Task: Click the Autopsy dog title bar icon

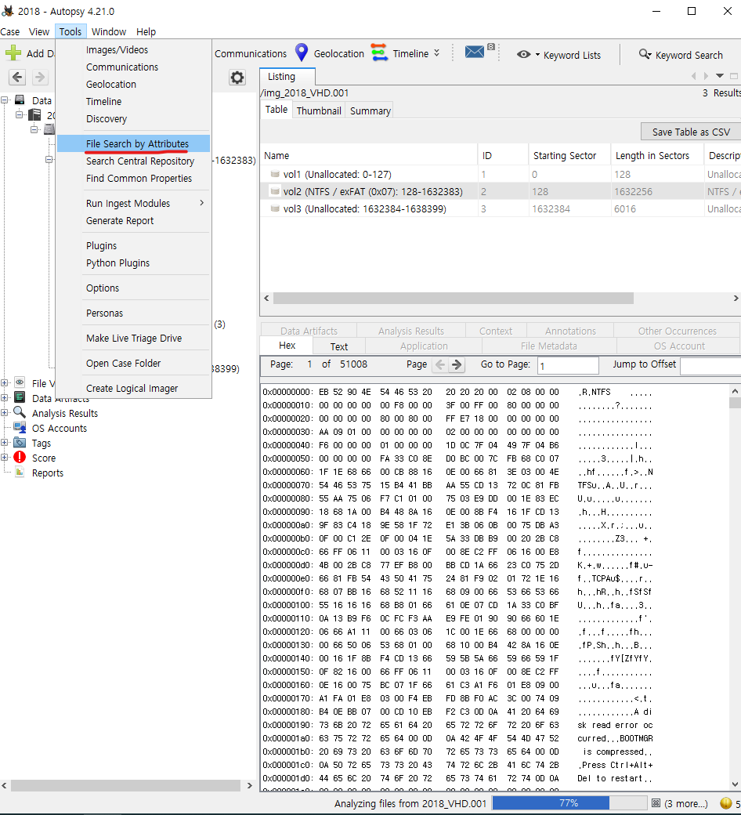Action: 8,11
